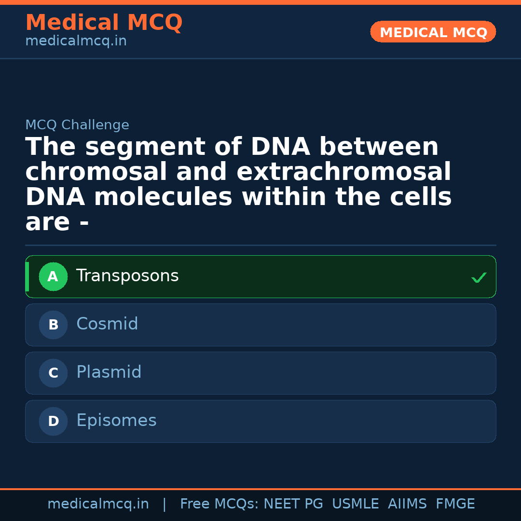Select "FMGE" in the footer
The width and height of the screenshot is (521, 521).
(x=455, y=504)
